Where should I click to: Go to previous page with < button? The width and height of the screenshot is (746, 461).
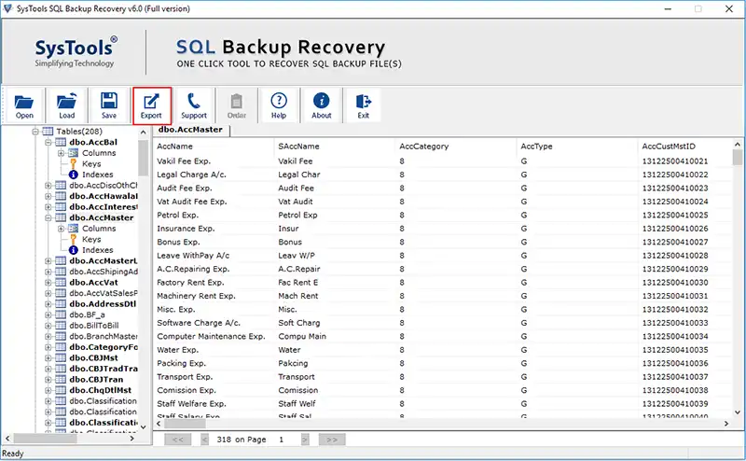(x=205, y=440)
